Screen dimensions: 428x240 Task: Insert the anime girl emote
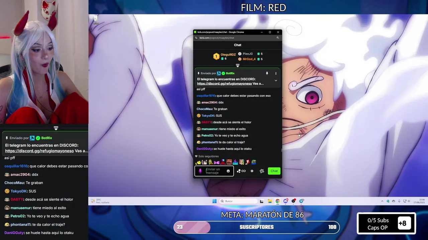pos(204,162)
